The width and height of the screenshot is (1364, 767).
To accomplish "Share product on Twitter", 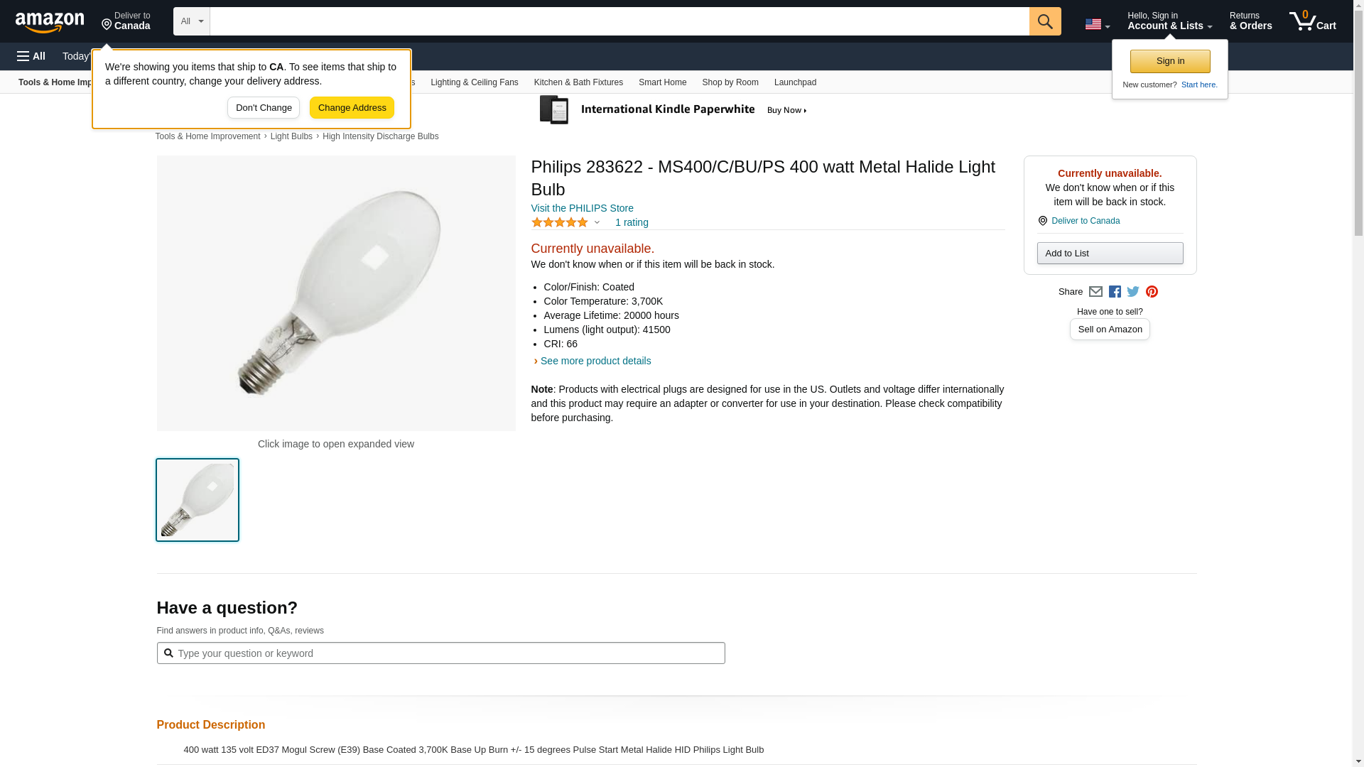I will (1133, 292).
